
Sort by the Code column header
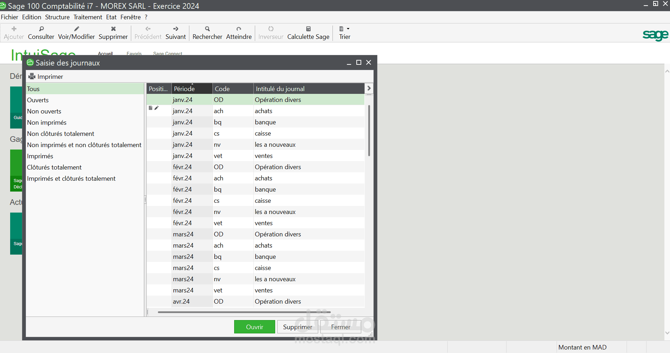tap(233, 89)
